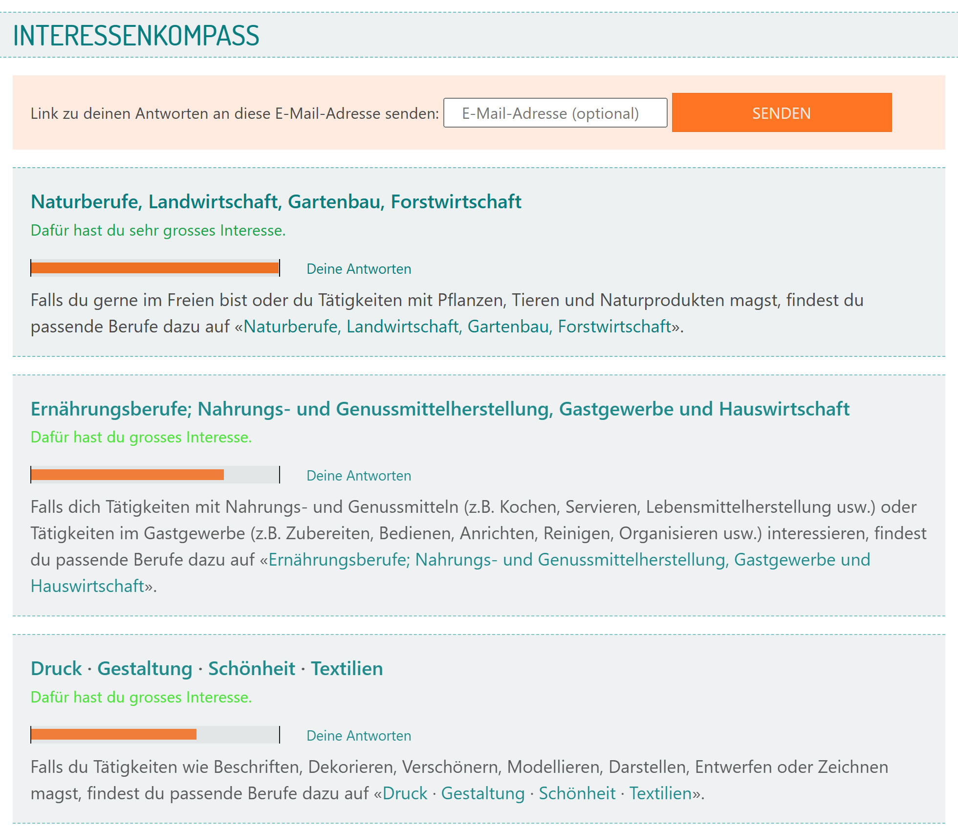Viewport: 958px width, 833px height.
Task: Click the orange SENDEN button
Action: point(782,112)
